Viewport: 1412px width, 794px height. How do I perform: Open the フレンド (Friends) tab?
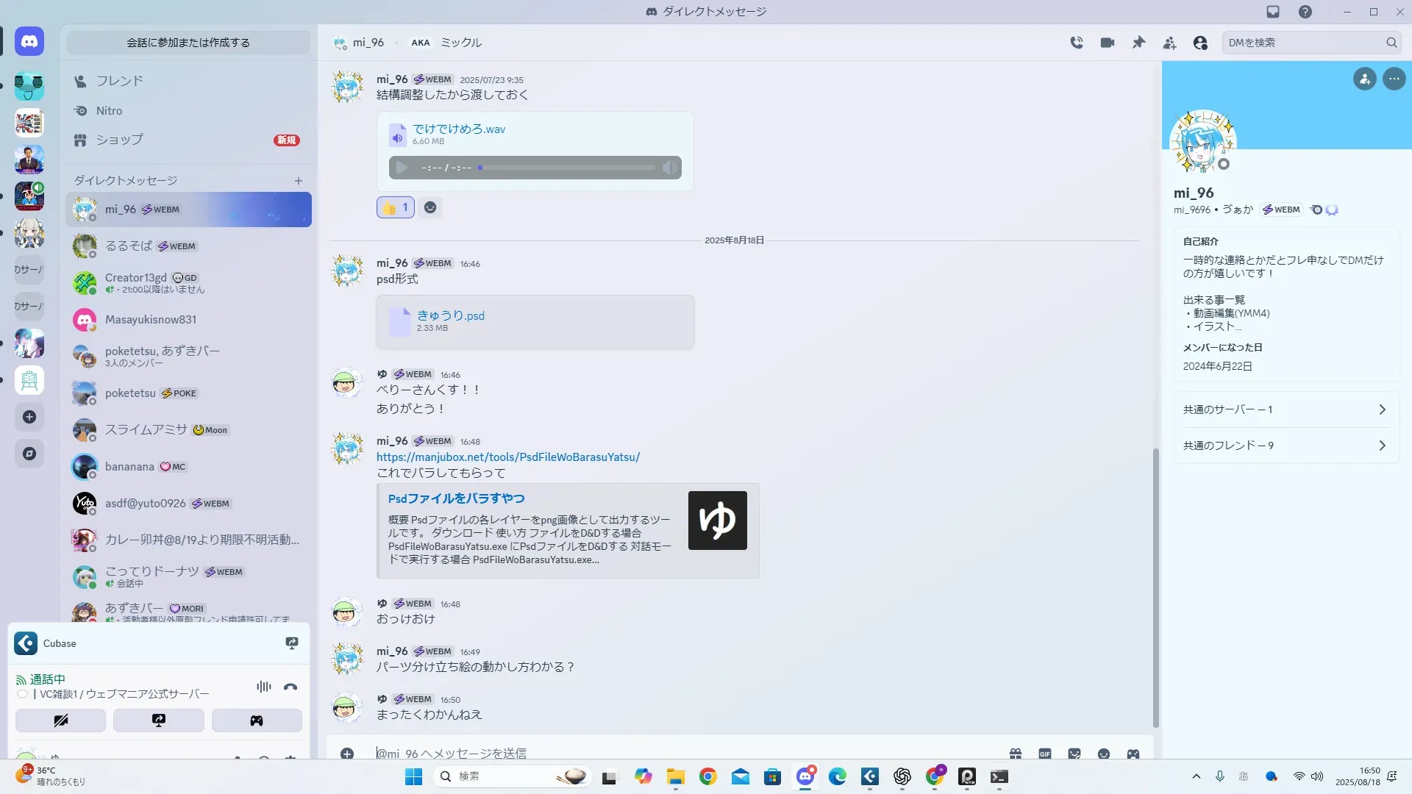(x=119, y=81)
